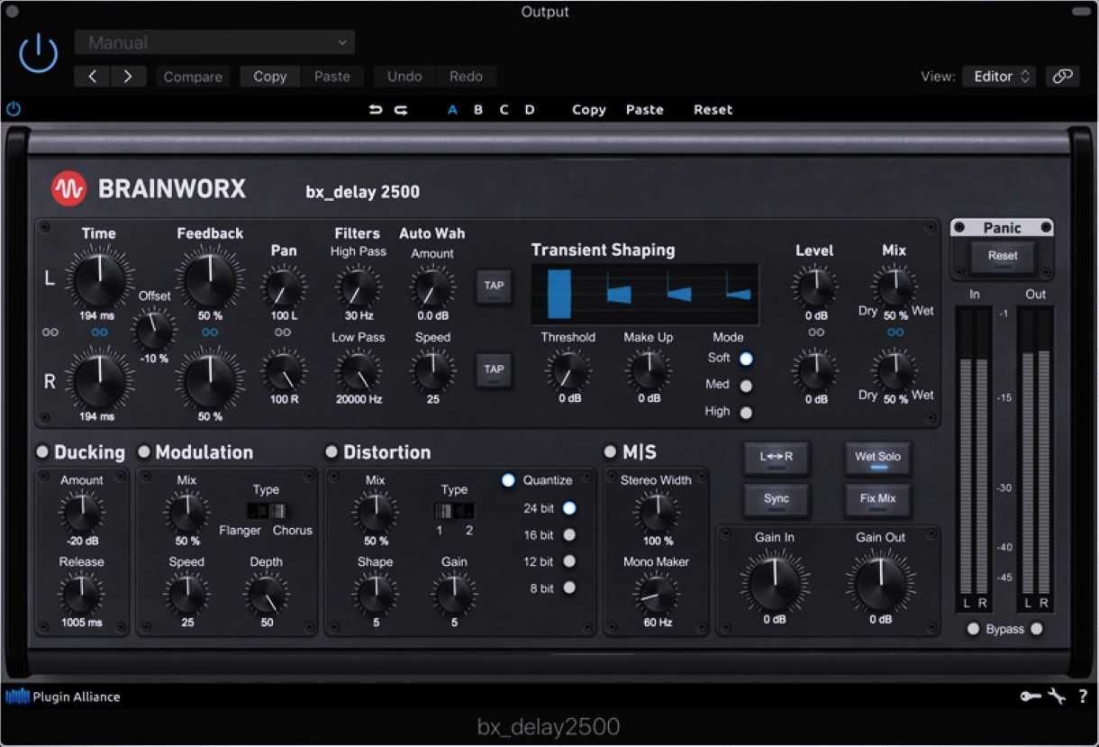Toggle the Quantize option
Image resolution: width=1099 pixels, height=747 pixels.
click(x=508, y=480)
